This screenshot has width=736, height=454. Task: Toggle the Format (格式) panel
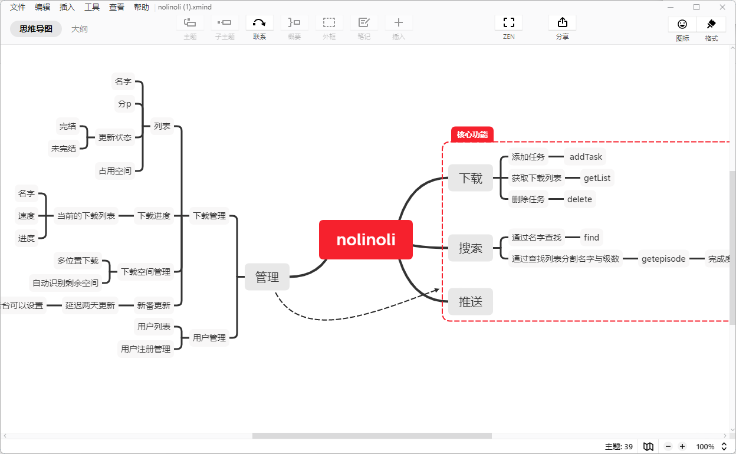coord(711,24)
